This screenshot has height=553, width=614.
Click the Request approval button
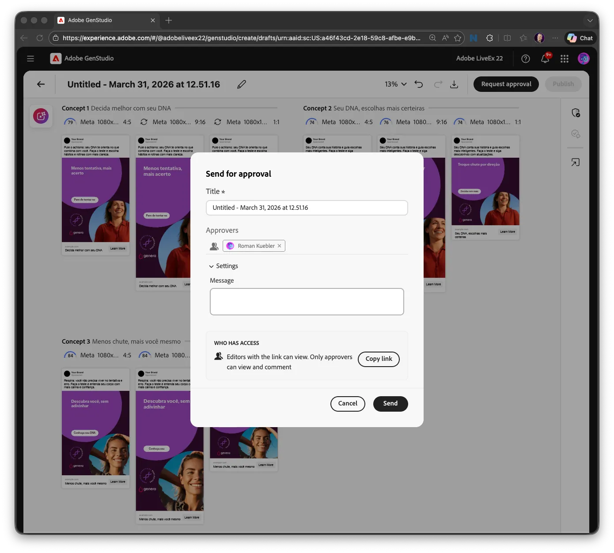click(x=506, y=84)
